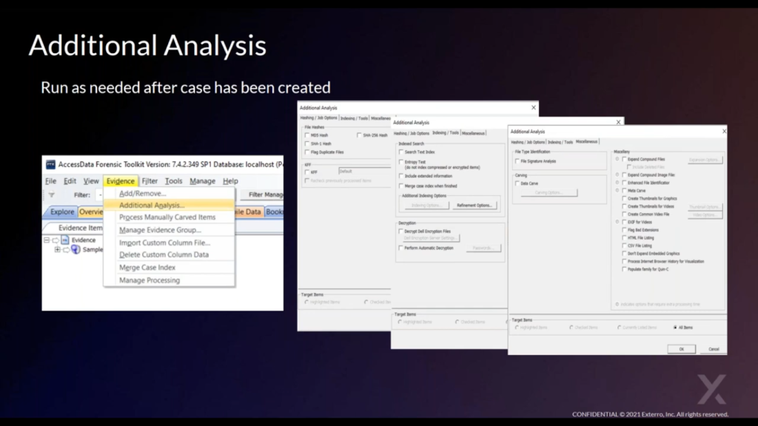Enable the SHA-256 Hash checkbox
The height and width of the screenshot is (426, 758).
pyautogui.click(x=359, y=135)
